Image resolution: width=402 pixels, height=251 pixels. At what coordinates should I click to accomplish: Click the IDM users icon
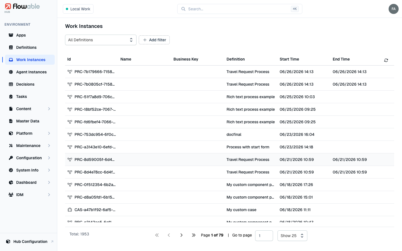click(11, 195)
